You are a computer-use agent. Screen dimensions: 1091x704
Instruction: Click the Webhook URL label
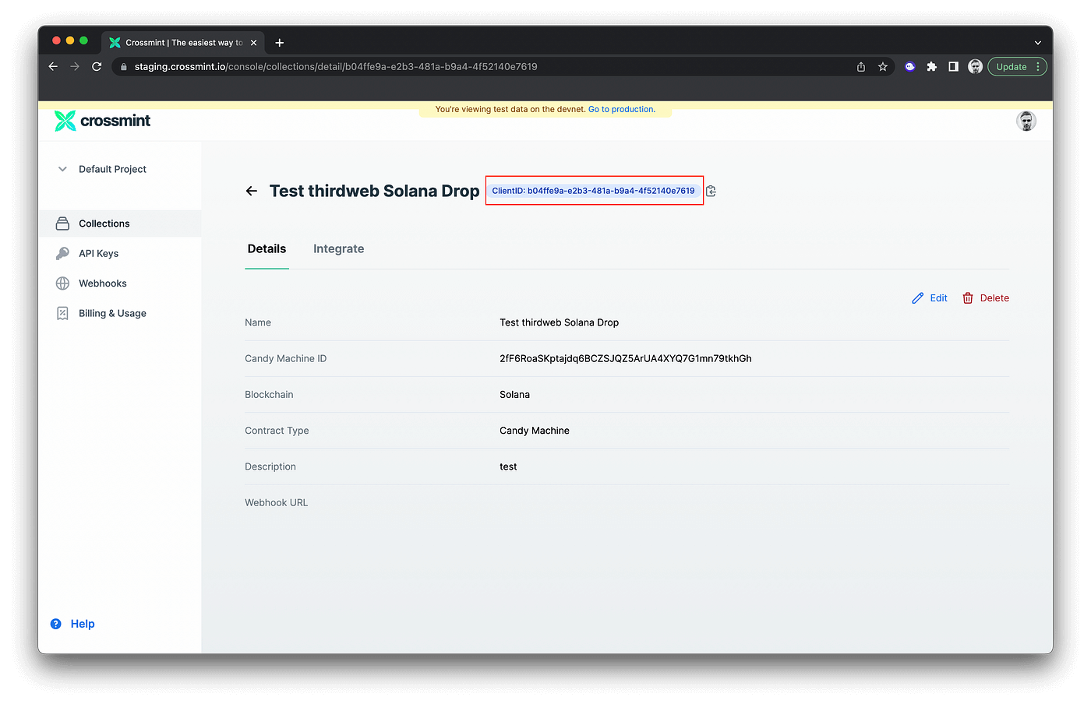coord(277,503)
